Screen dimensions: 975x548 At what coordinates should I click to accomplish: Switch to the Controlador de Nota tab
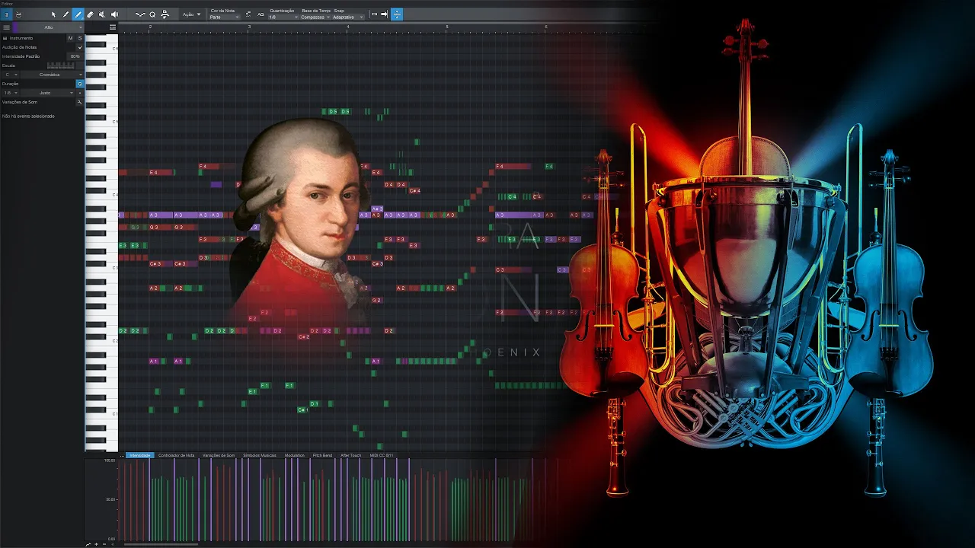pyautogui.click(x=177, y=455)
